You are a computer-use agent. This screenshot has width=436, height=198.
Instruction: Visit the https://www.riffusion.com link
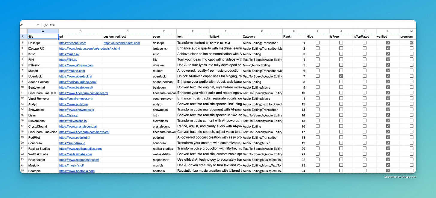point(76,65)
